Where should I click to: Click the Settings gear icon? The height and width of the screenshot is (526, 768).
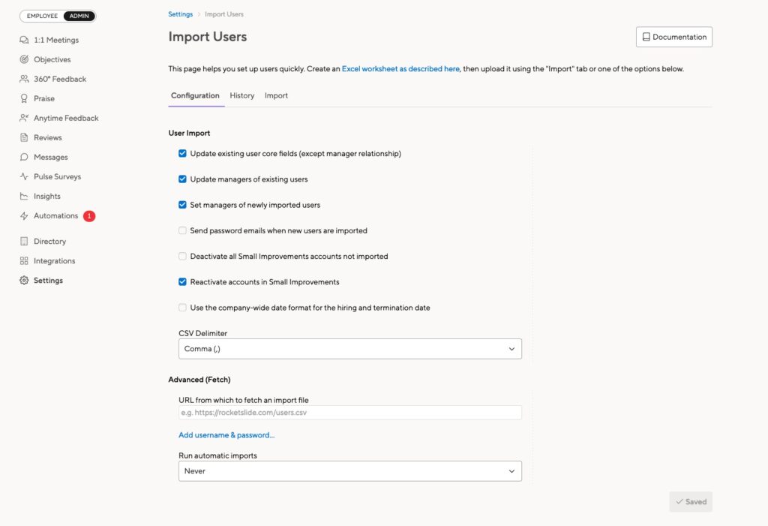24,281
